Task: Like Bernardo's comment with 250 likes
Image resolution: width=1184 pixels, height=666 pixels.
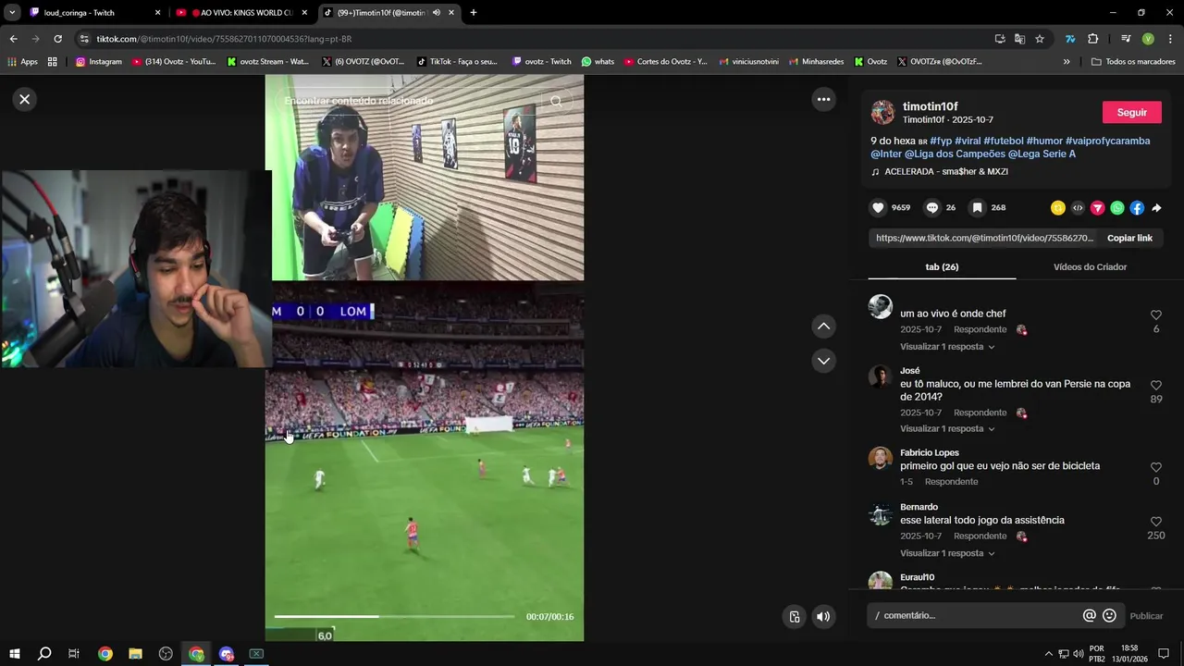Action: click(1156, 522)
